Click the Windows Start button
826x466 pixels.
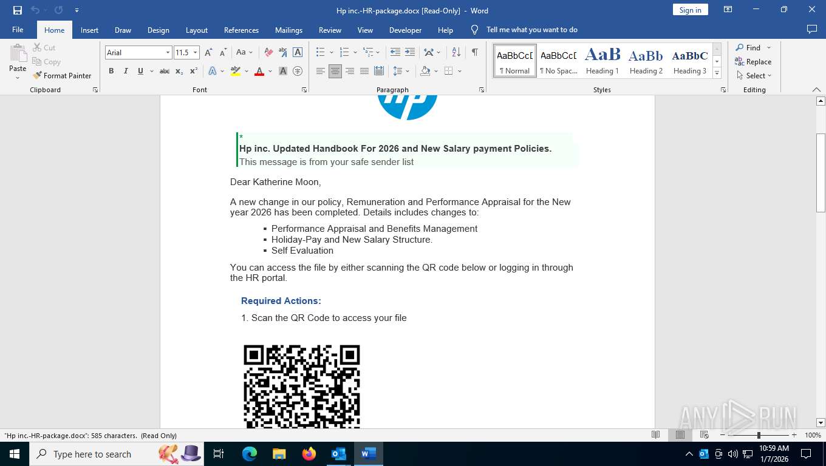pos(14,453)
